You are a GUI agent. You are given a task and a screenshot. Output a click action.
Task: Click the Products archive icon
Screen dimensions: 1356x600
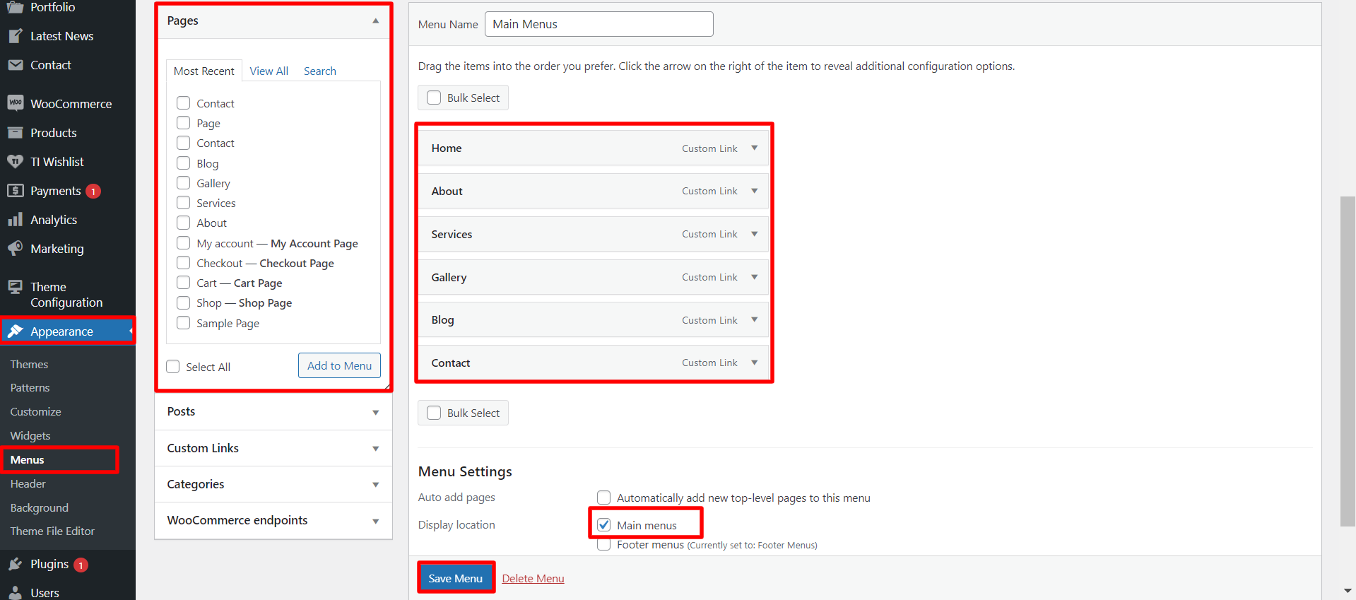[15, 133]
